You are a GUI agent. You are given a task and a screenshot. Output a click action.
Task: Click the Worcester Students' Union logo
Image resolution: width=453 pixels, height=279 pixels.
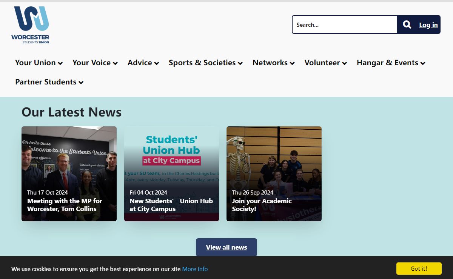(30, 25)
